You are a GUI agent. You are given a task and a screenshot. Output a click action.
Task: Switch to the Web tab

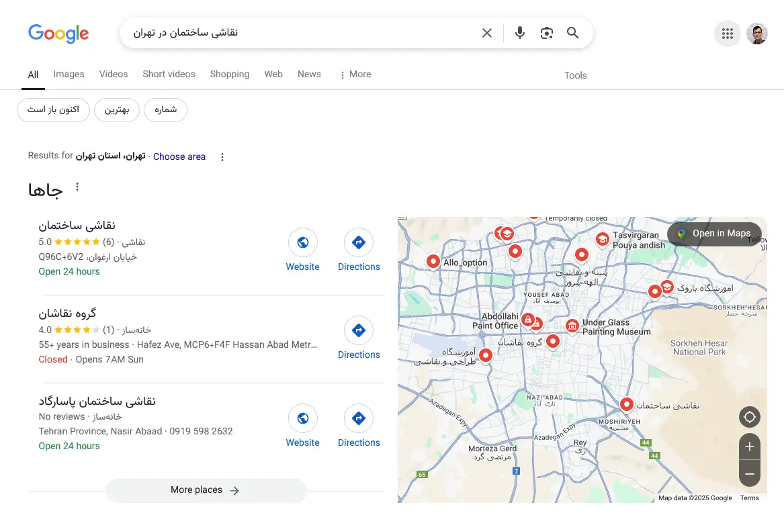273,75
